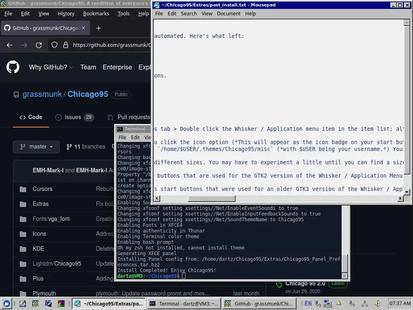The height and width of the screenshot is (310, 413).
Task: Open the Mousepad Edit menu
Action: [x=172, y=13]
